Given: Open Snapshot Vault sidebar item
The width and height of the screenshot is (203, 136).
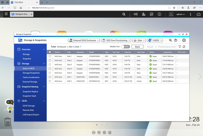Looking at the screenshot, I should pyautogui.click(x=29, y=96).
